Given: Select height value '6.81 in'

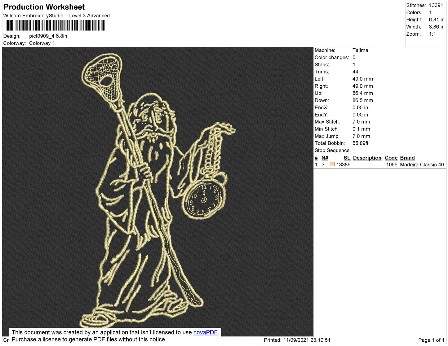Looking at the screenshot, I should 437,20.
